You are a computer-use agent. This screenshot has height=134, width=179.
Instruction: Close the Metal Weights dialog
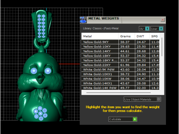pyautogui.click(x=163, y=20)
